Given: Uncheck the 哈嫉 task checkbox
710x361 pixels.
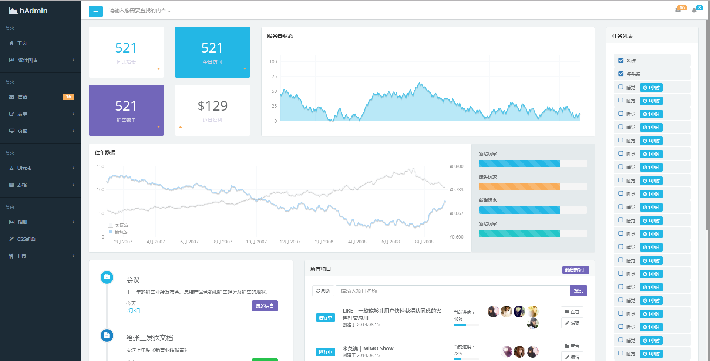Looking at the screenshot, I should point(621,60).
